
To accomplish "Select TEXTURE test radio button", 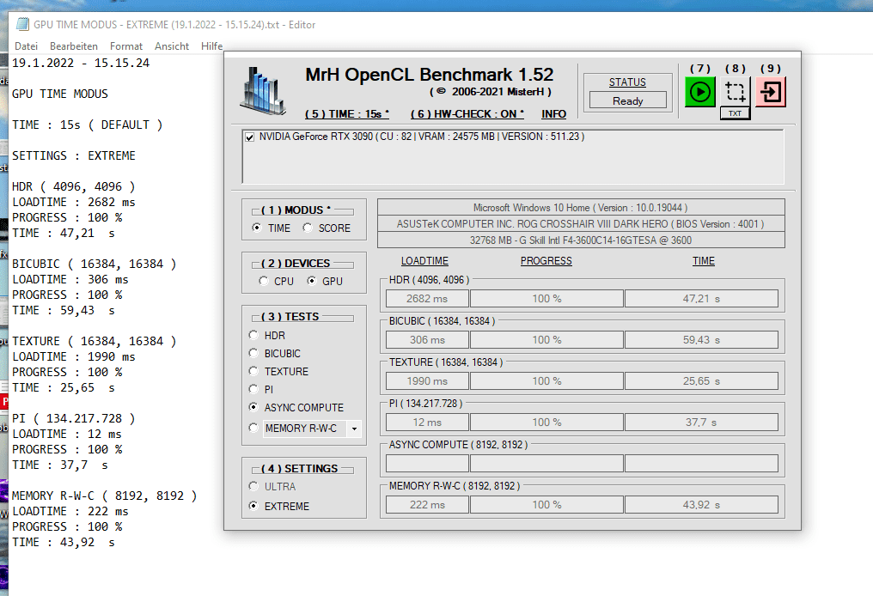I will click(x=253, y=371).
